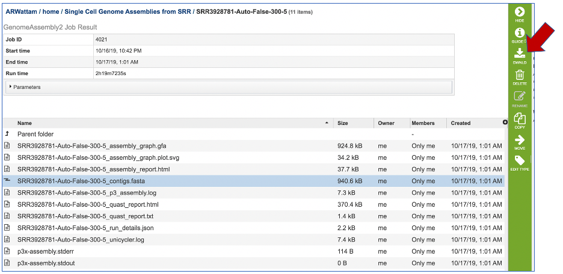
Task: Click the 924.8 kB size cell
Action: 349,146
